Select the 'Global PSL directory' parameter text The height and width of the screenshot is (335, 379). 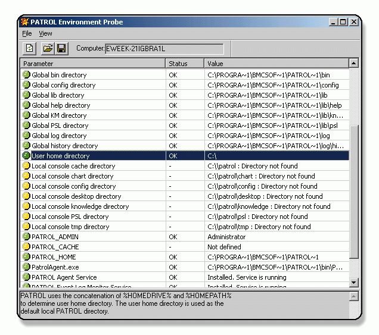click(x=60, y=126)
